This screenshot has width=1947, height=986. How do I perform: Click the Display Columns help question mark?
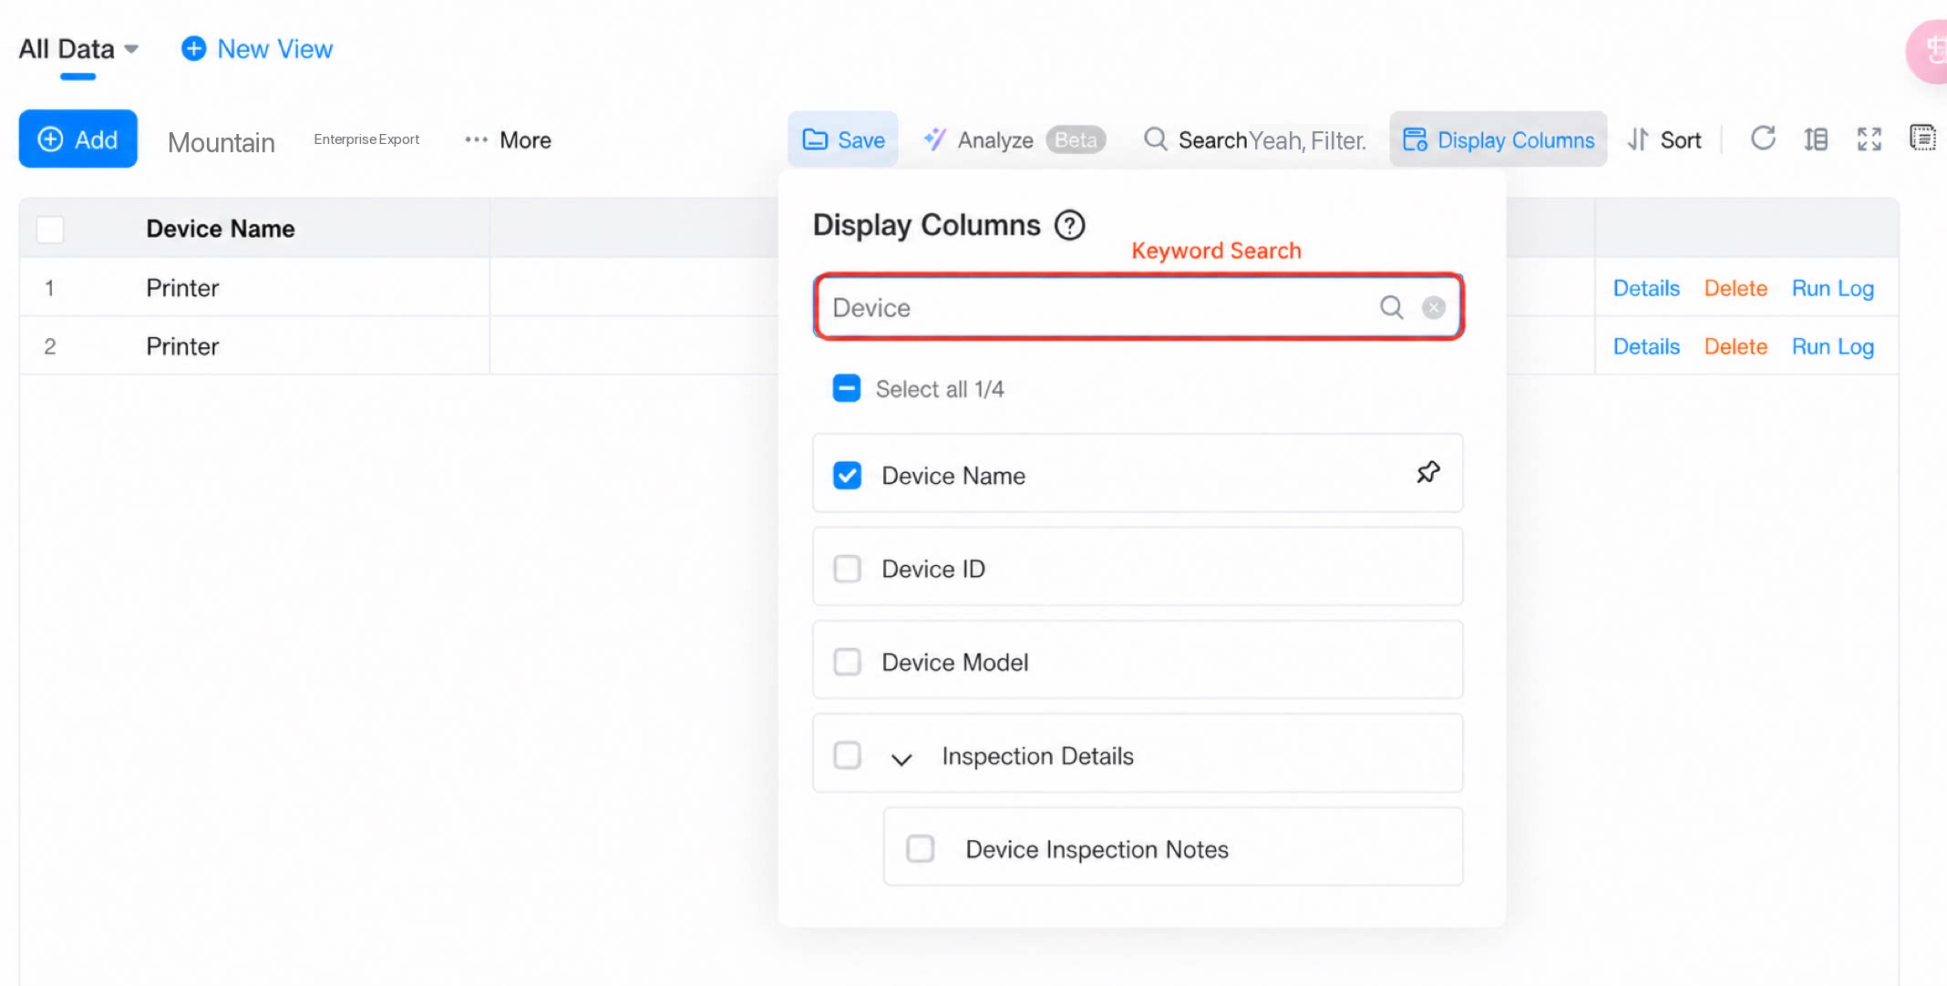(x=1070, y=225)
